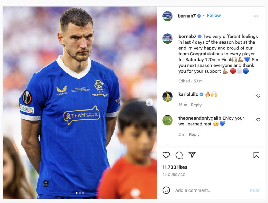Follow the bornab7 account
Viewport: 268px width, 203px height.
click(x=214, y=15)
